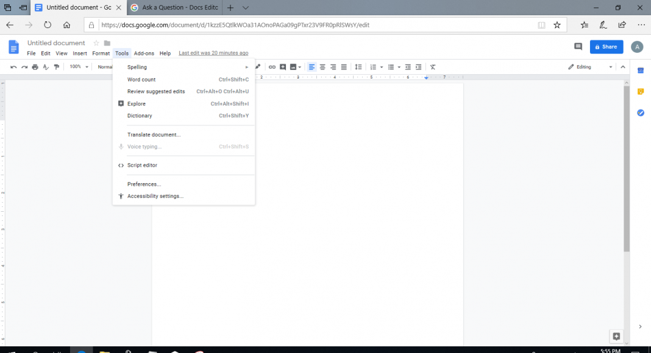Click the Print icon in toolbar
This screenshot has height=353, width=651.
[x=35, y=67]
